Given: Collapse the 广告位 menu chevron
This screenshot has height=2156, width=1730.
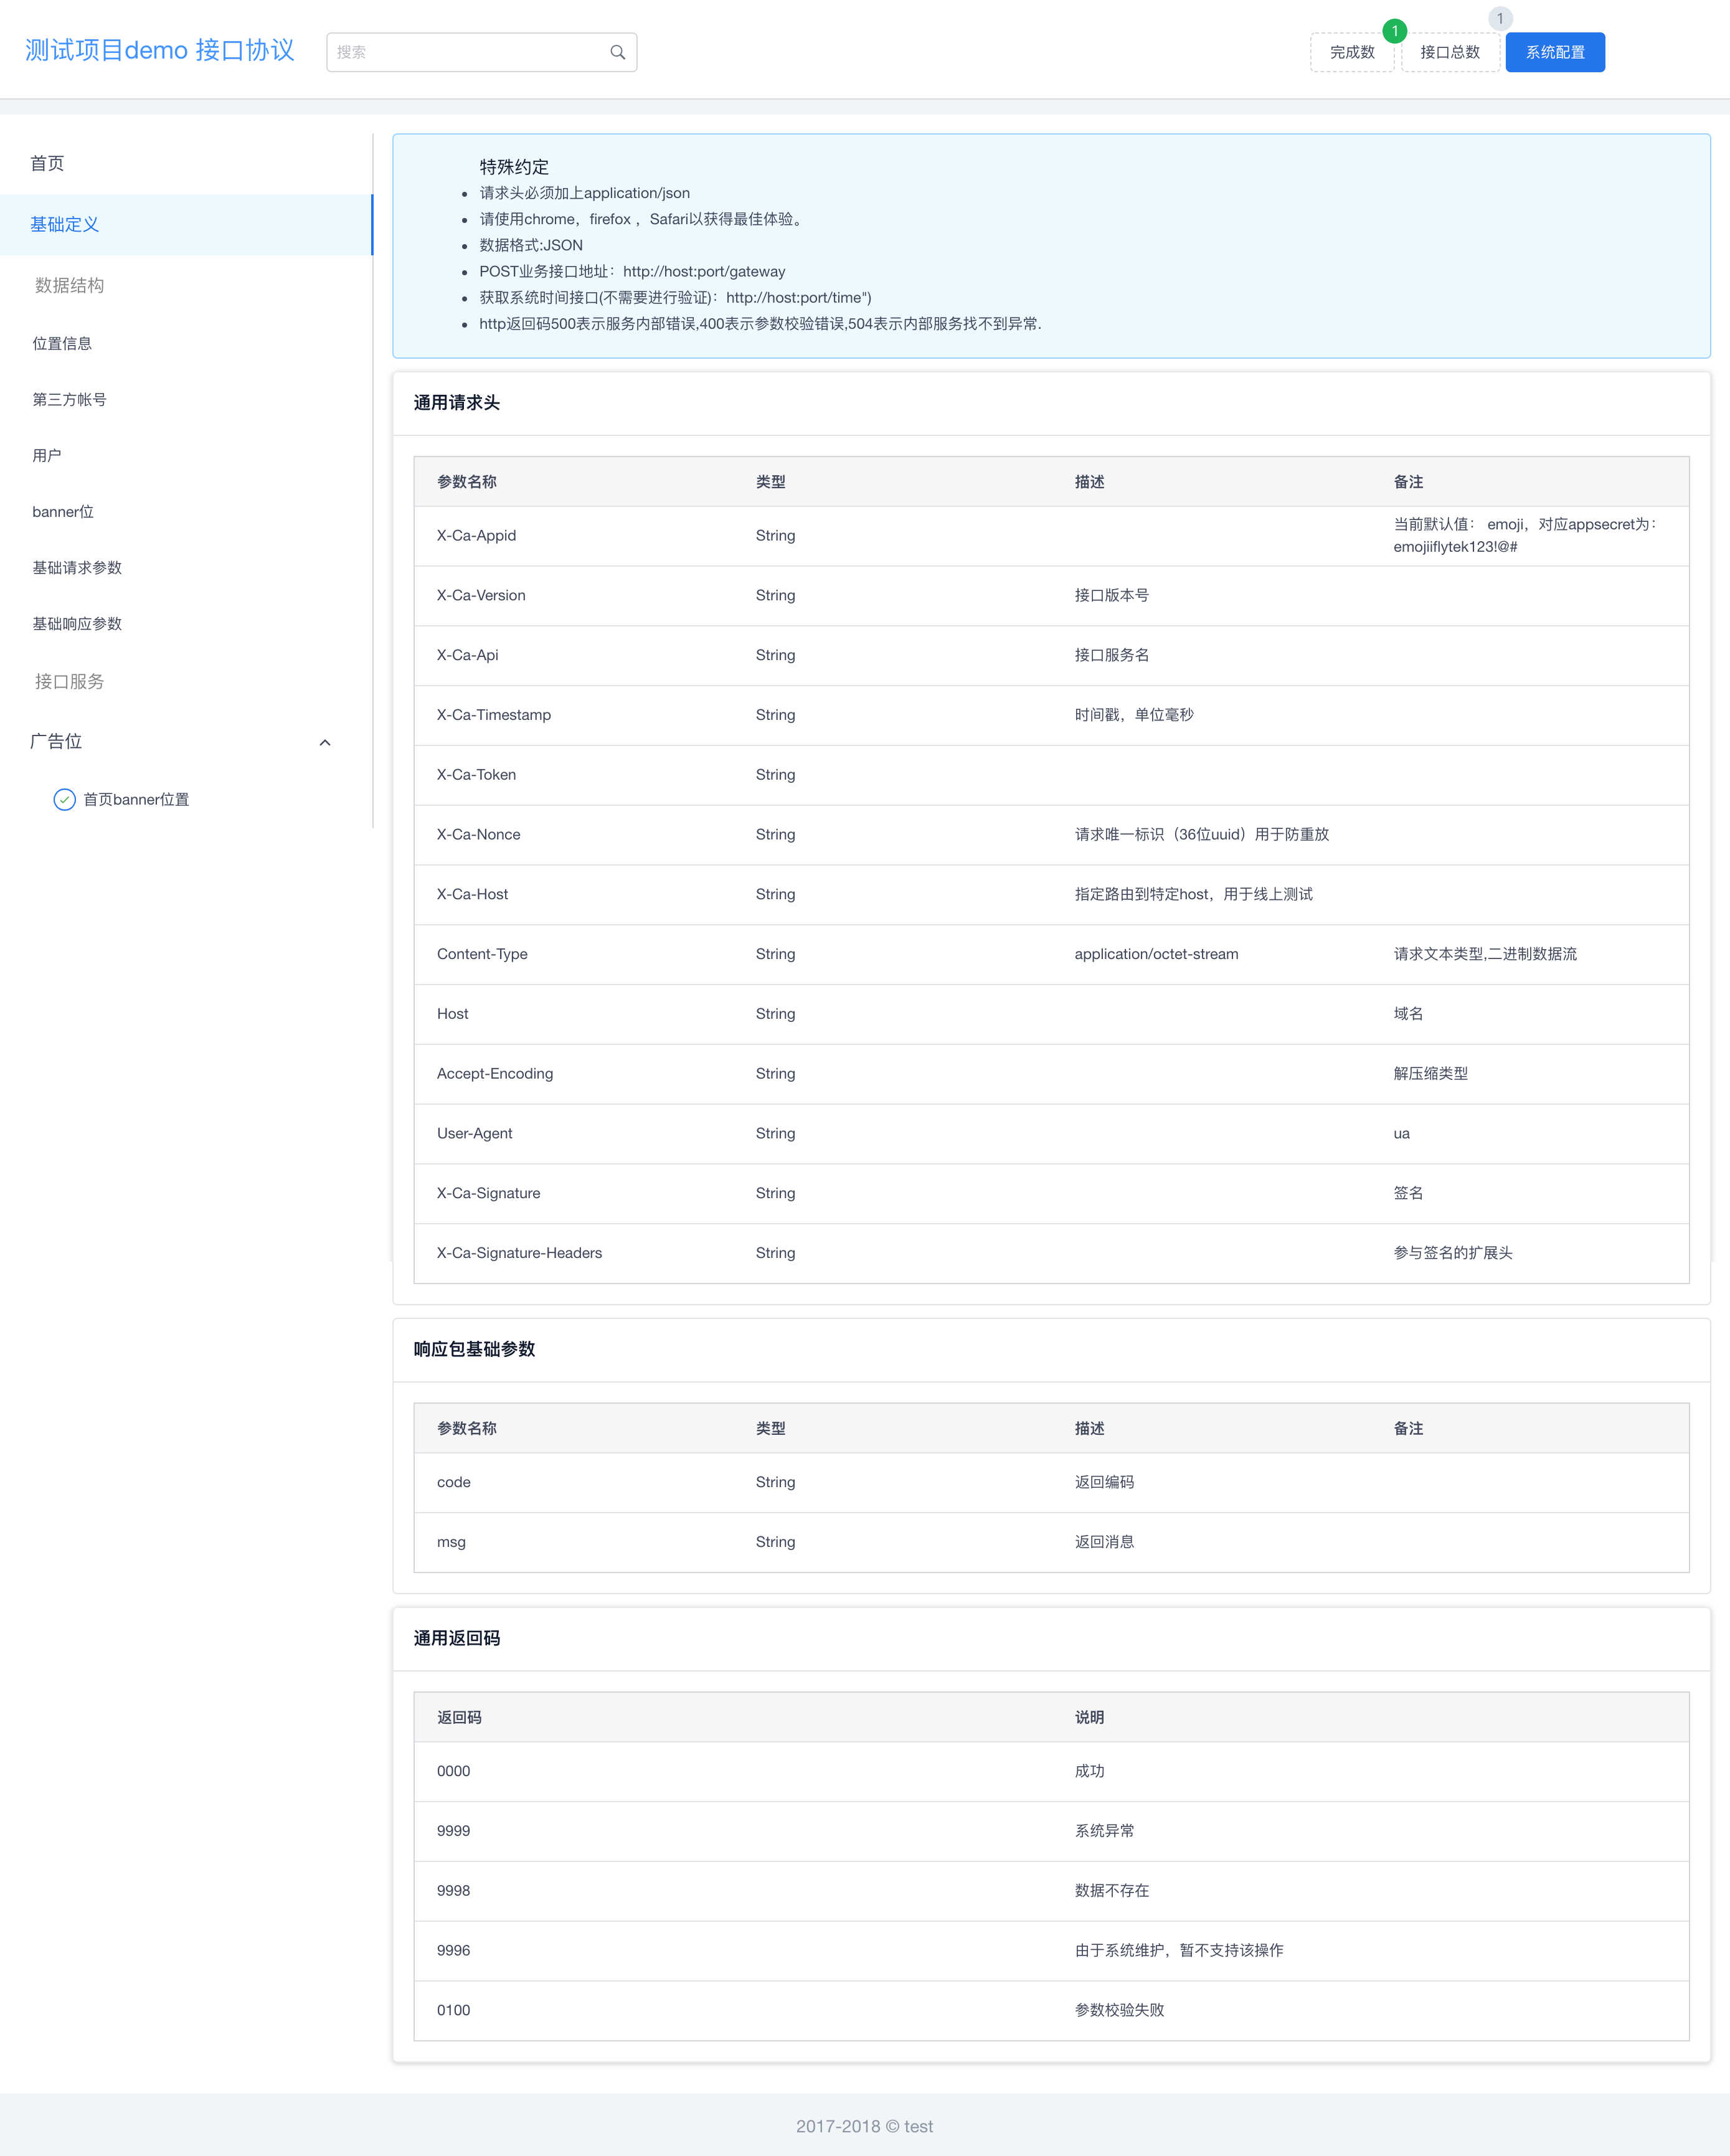Looking at the screenshot, I should tap(324, 742).
